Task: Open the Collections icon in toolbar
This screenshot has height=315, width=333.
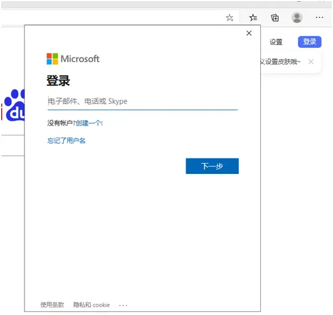Action: pos(275,18)
